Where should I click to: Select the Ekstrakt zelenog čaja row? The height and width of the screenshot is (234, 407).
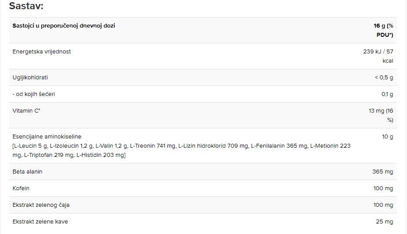pyautogui.click(x=203, y=205)
